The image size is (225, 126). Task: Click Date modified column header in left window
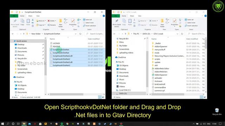[94, 39]
